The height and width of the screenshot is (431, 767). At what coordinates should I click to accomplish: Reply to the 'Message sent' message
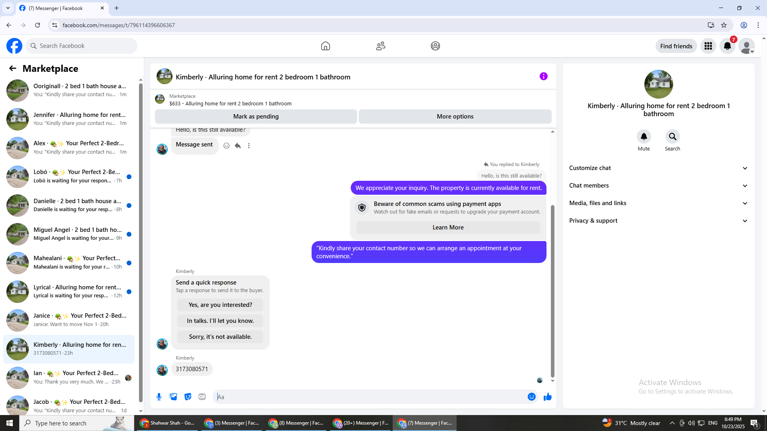click(238, 146)
